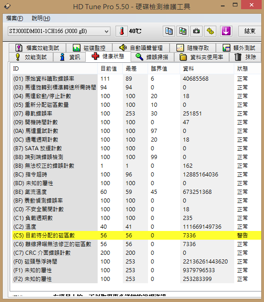Select row (BC) 指令超時
Viewport: 264px width, 302px height.
click(137, 175)
